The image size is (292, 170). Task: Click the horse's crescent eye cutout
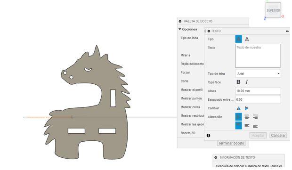click(x=88, y=69)
